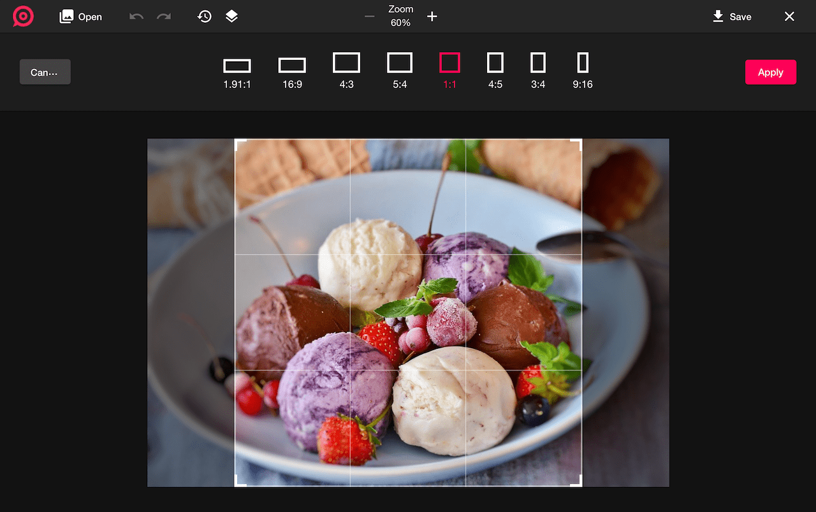Undo the last edit

(136, 17)
